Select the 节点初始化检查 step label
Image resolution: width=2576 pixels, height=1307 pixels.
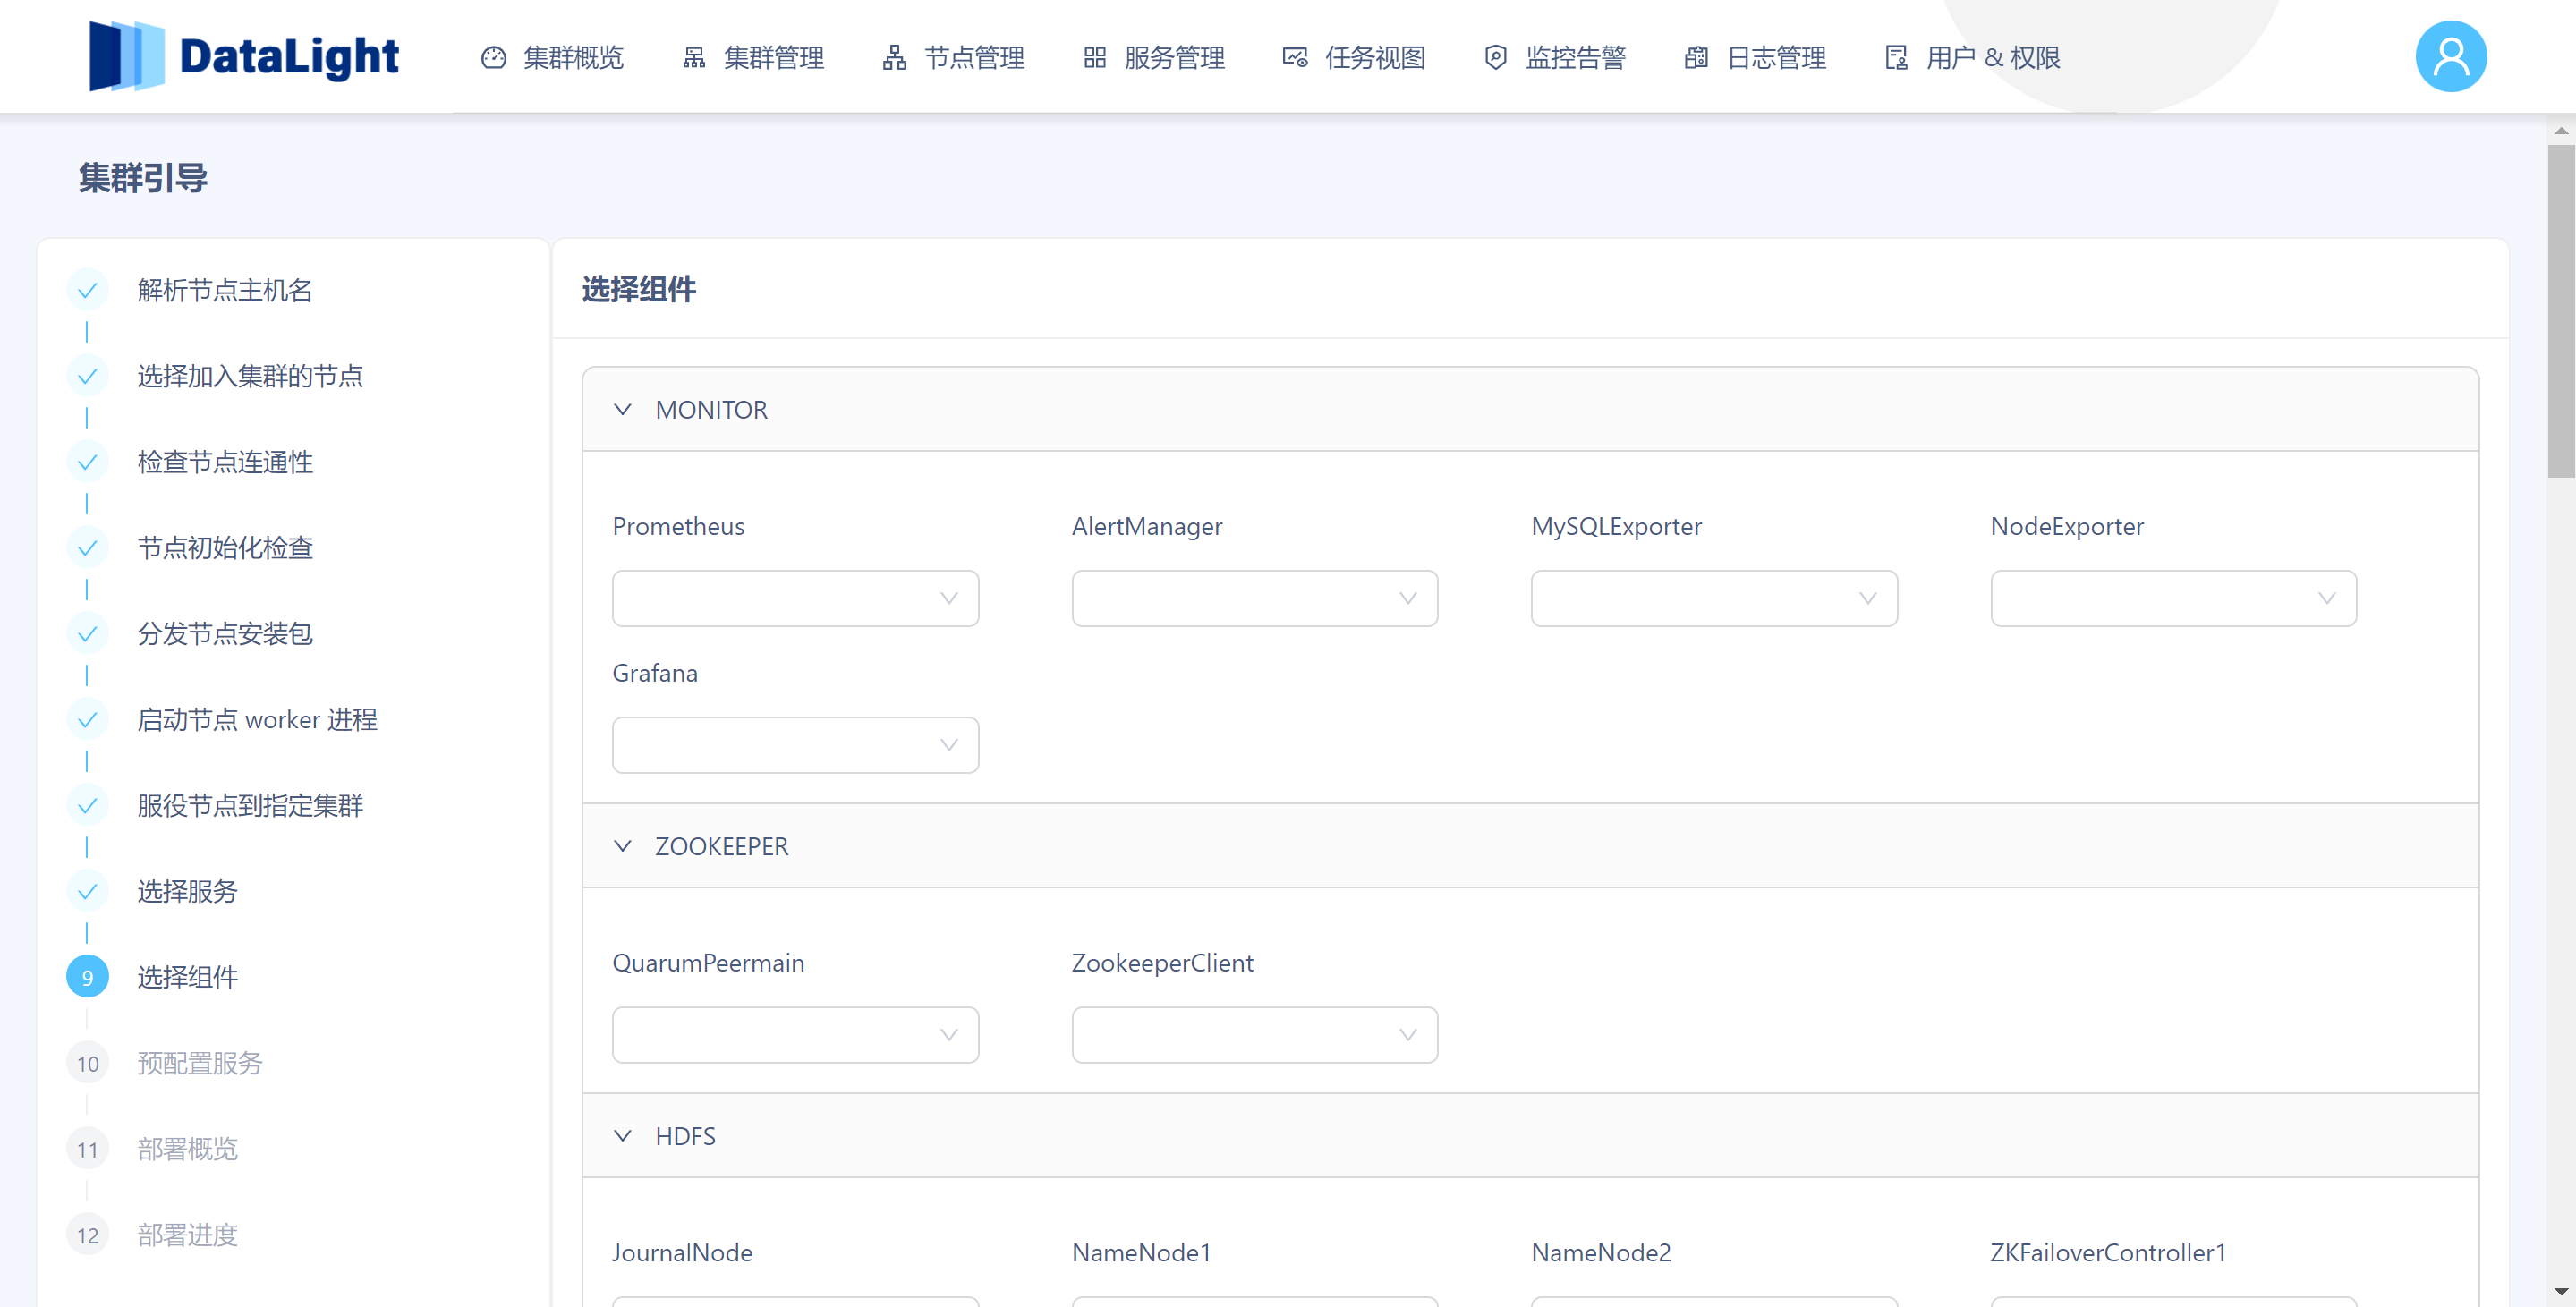[225, 548]
